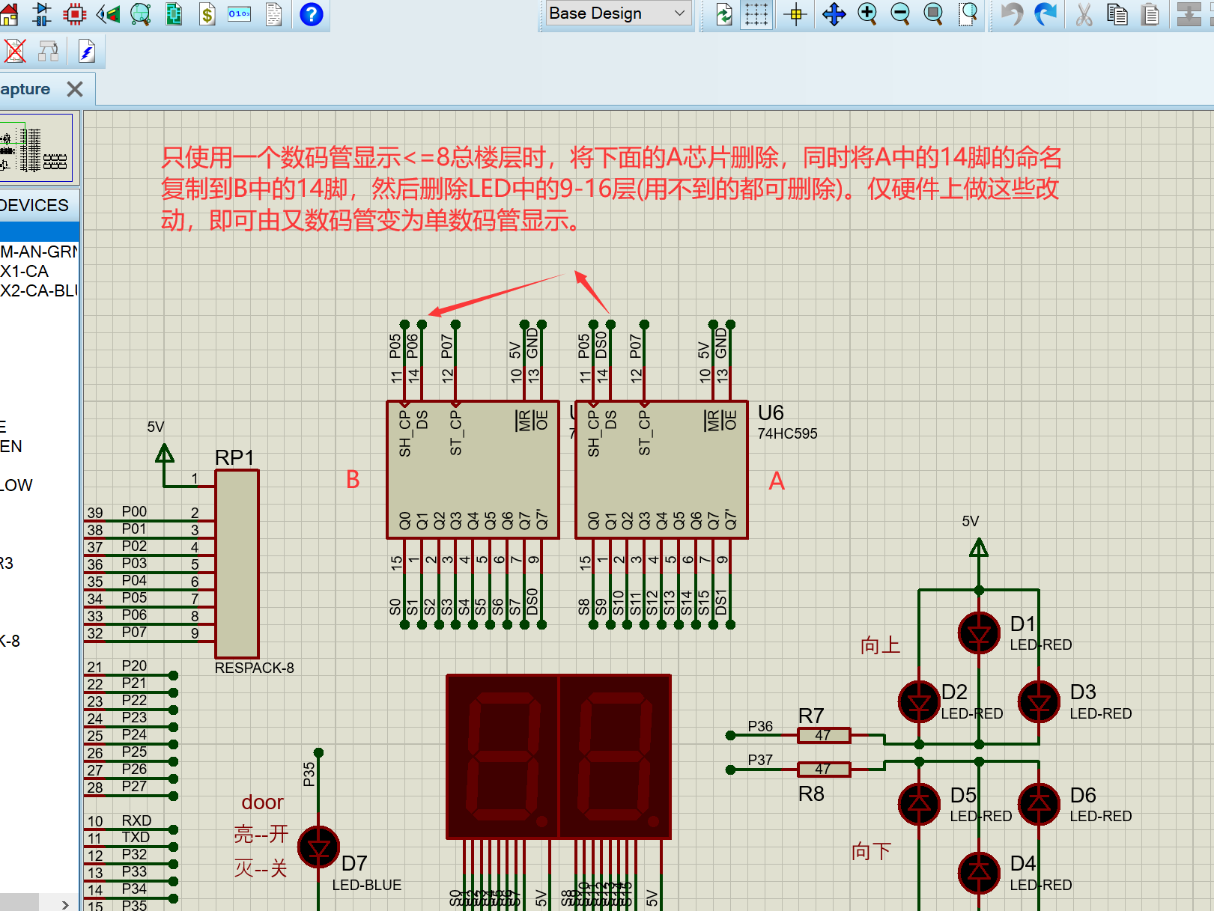Select the X2-CA-BLU device in list
The image size is (1214, 911).
tap(39, 290)
